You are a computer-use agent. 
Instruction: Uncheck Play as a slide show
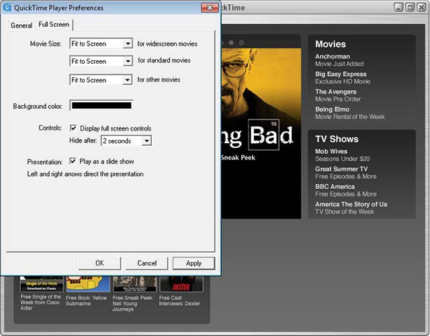73,161
